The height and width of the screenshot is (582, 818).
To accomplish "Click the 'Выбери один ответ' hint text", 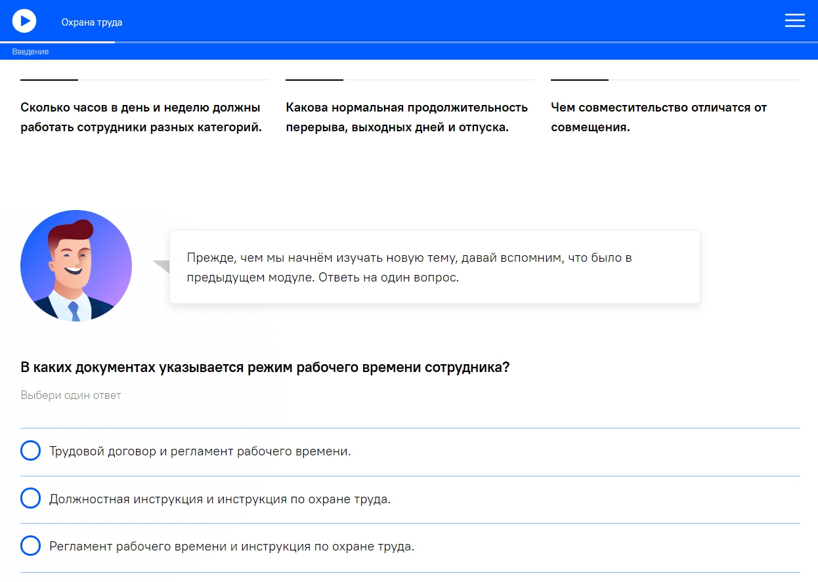I will pyautogui.click(x=71, y=396).
